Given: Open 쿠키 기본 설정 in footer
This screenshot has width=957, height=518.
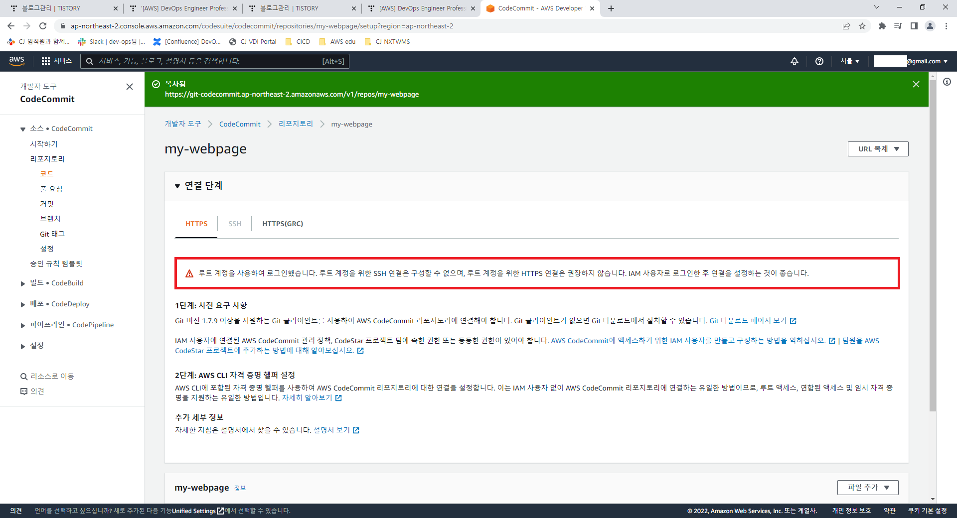Looking at the screenshot, I should coord(927,511).
